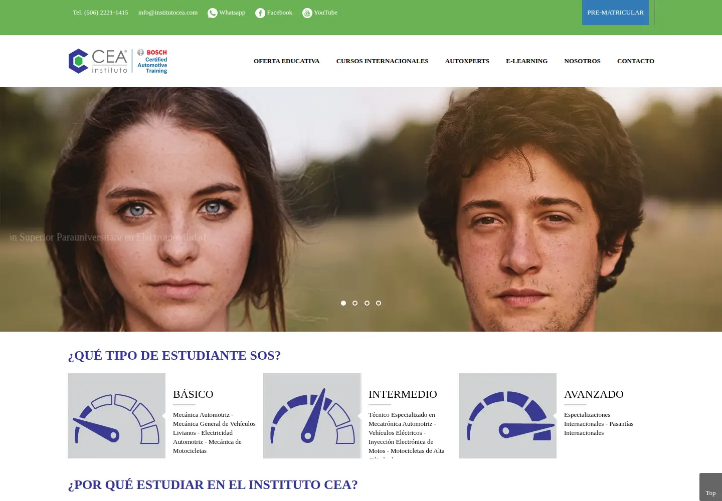This screenshot has height=501, width=722.
Task: Click the Whatsapp icon in top bar
Action: tap(213, 13)
